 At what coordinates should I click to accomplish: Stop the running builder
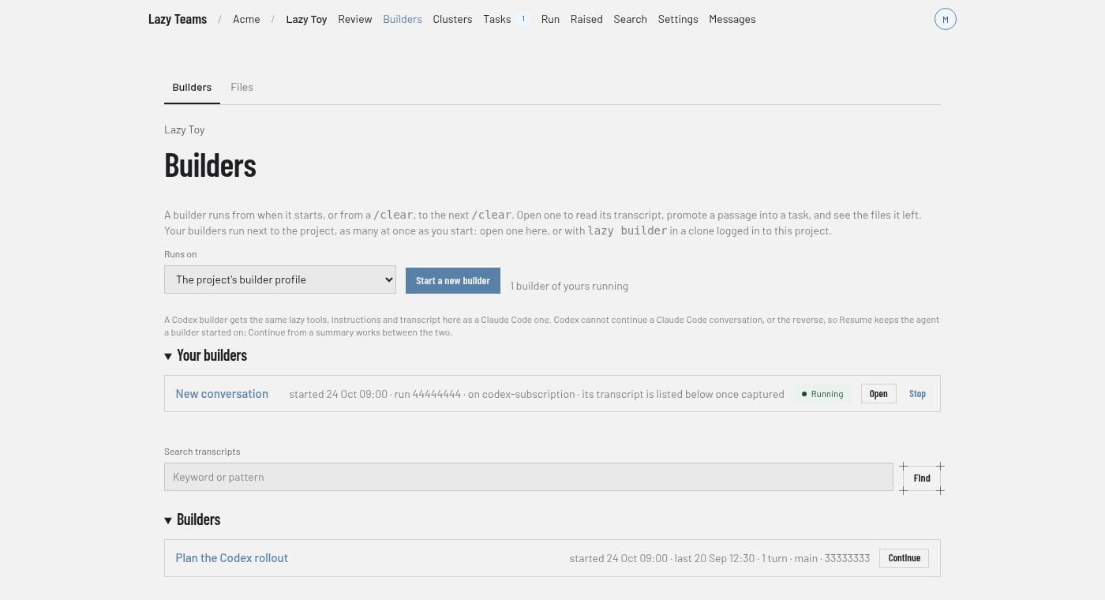tap(917, 394)
